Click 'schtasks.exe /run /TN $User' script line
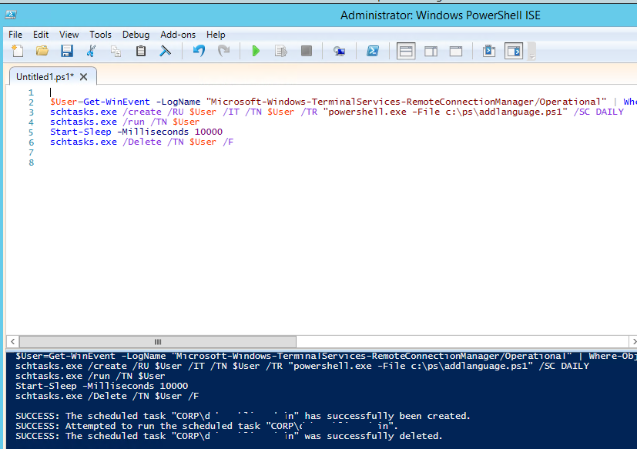The image size is (637, 449). (125, 122)
